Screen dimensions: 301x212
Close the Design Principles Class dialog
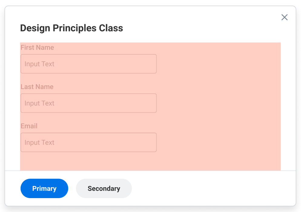284,17
